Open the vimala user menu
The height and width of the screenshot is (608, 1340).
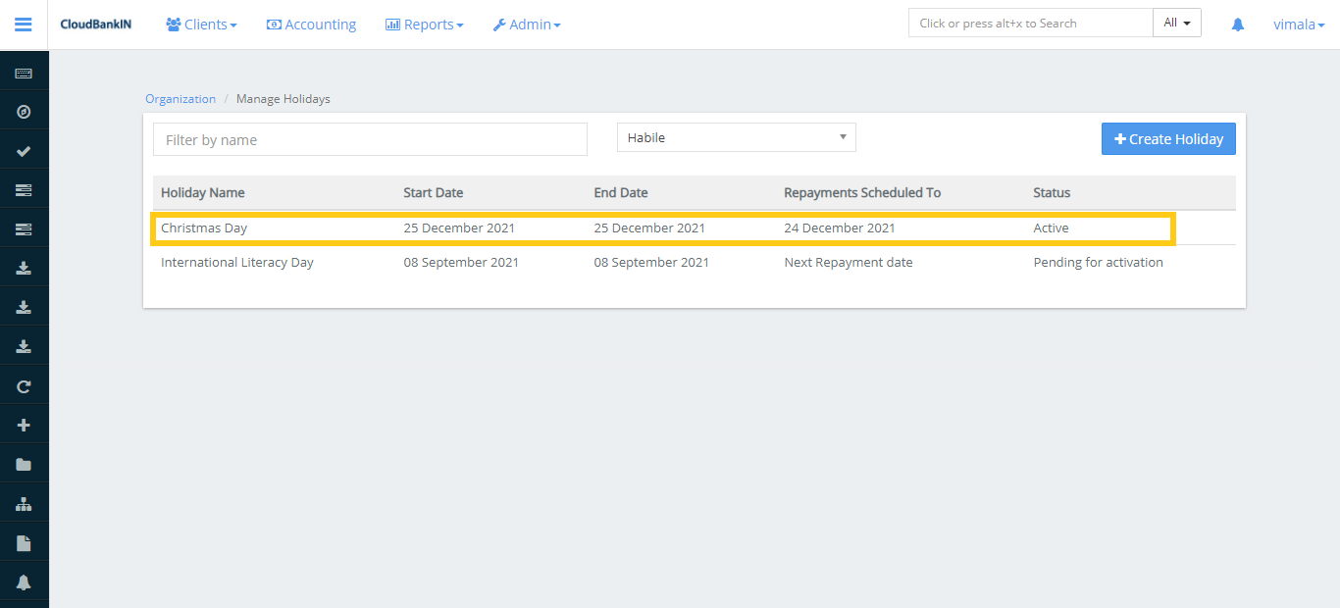(x=1299, y=25)
